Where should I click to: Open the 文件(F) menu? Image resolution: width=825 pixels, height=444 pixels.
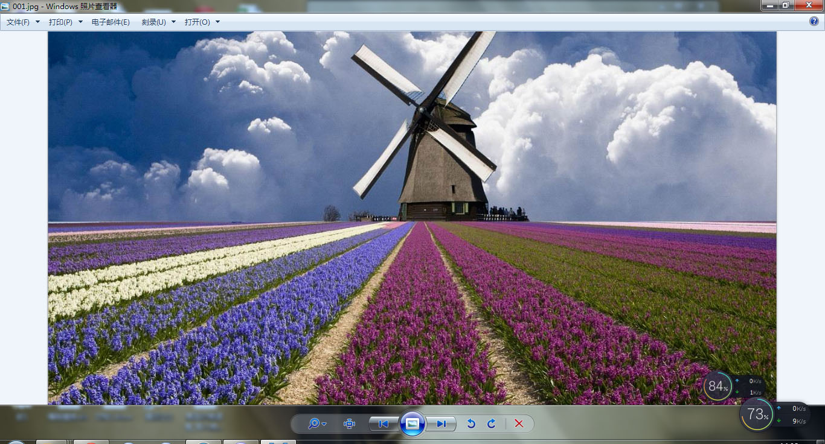click(x=18, y=22)
